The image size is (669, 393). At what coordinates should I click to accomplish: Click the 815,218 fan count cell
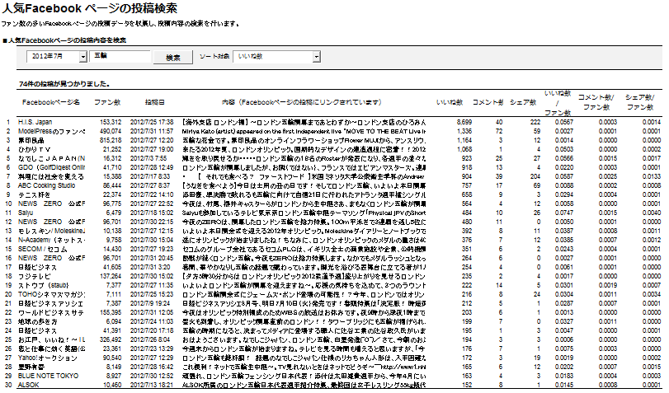[111, 140]
